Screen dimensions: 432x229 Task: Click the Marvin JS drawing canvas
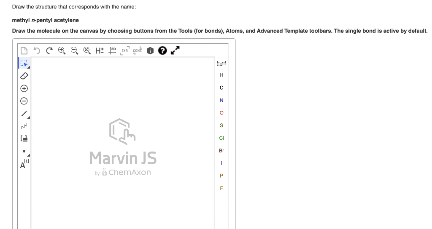[123, 143]
